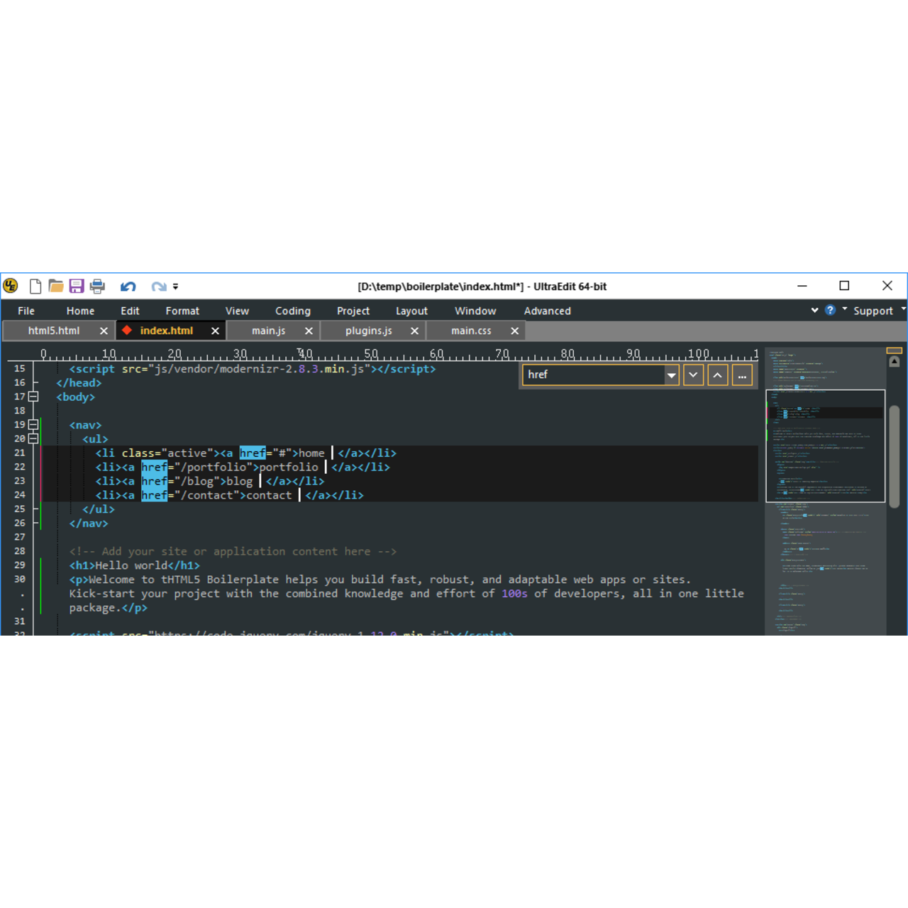This screenshot has height=908, width=908.
Task: Collapse the body element fold on line 17
Action: pos(33,397)
